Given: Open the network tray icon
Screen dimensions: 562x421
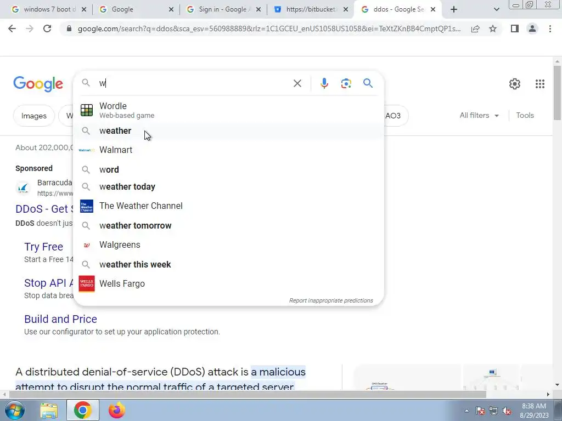Looking at the screenshot, I should (493, 411).
